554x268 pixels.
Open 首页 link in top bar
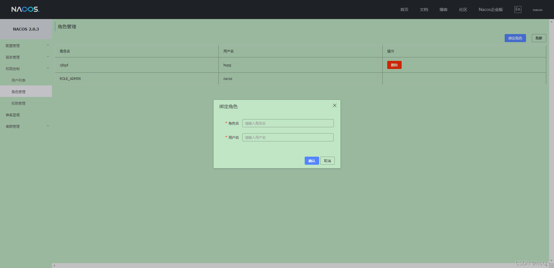tap(404, 10)
